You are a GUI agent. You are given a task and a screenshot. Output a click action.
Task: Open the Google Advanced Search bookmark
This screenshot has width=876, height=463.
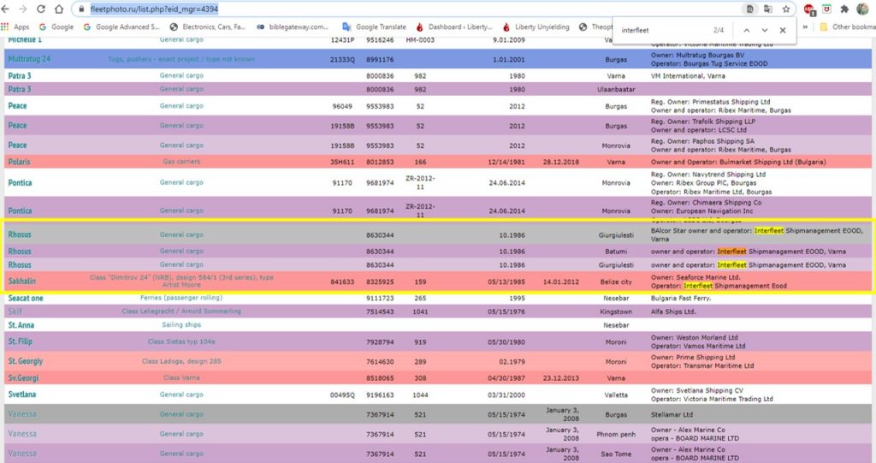121,27
